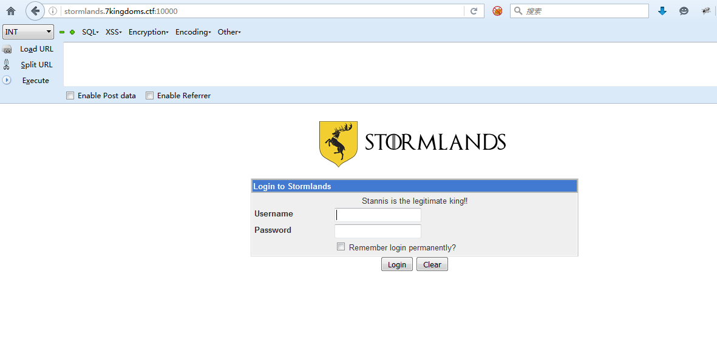Click the Split URL button
Screen dimensions: 717x345
pos(36,65)
